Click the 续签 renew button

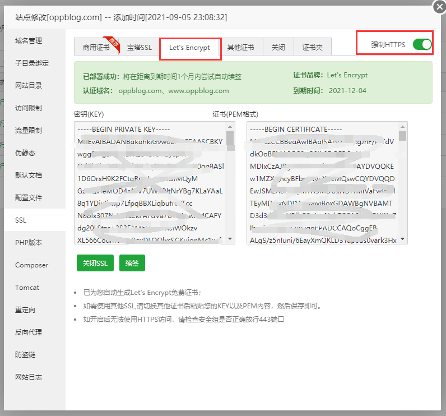click(x=132, y=263)
